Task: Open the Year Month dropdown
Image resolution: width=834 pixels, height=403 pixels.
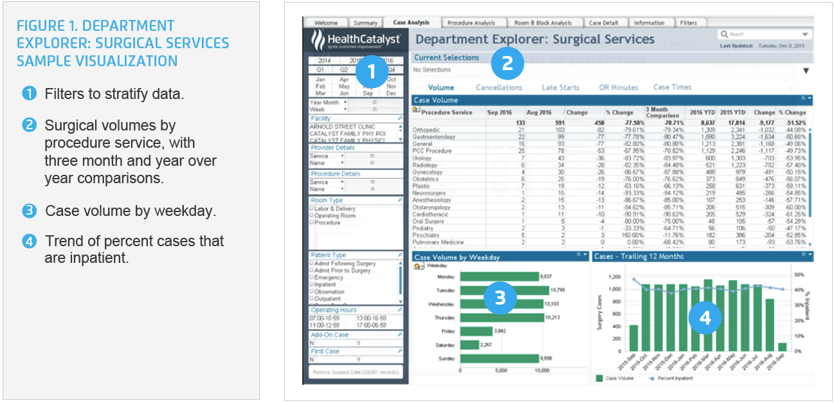Action: tap(346, 102)
